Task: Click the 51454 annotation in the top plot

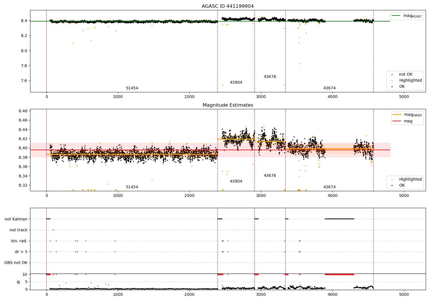Action: click(x=132, y=88)
